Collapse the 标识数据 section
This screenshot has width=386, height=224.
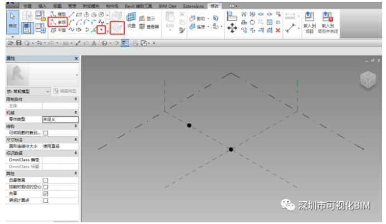click(76, 153)
